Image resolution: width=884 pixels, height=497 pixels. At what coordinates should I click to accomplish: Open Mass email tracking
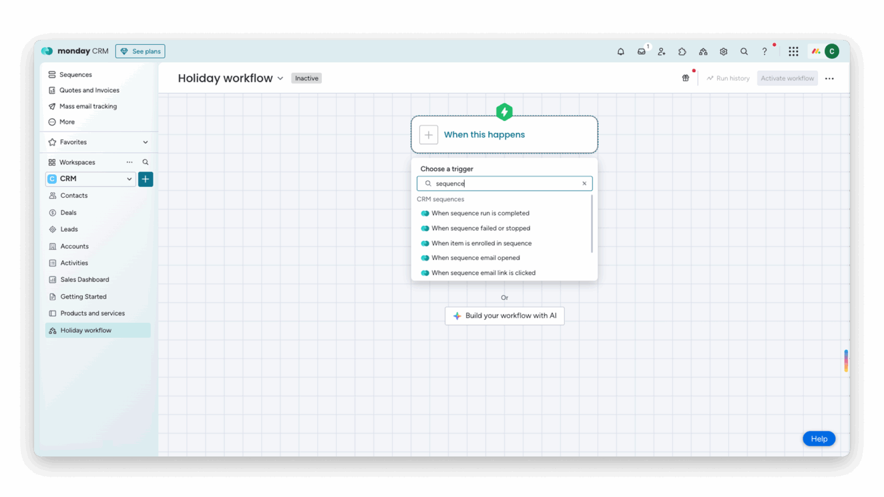(88, 106)
